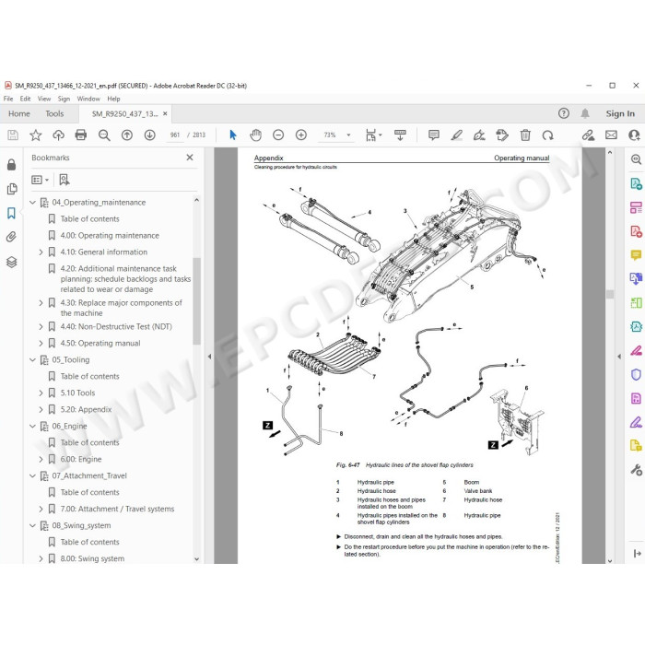Collapse the left navigation pane arrow

point(209,357)
